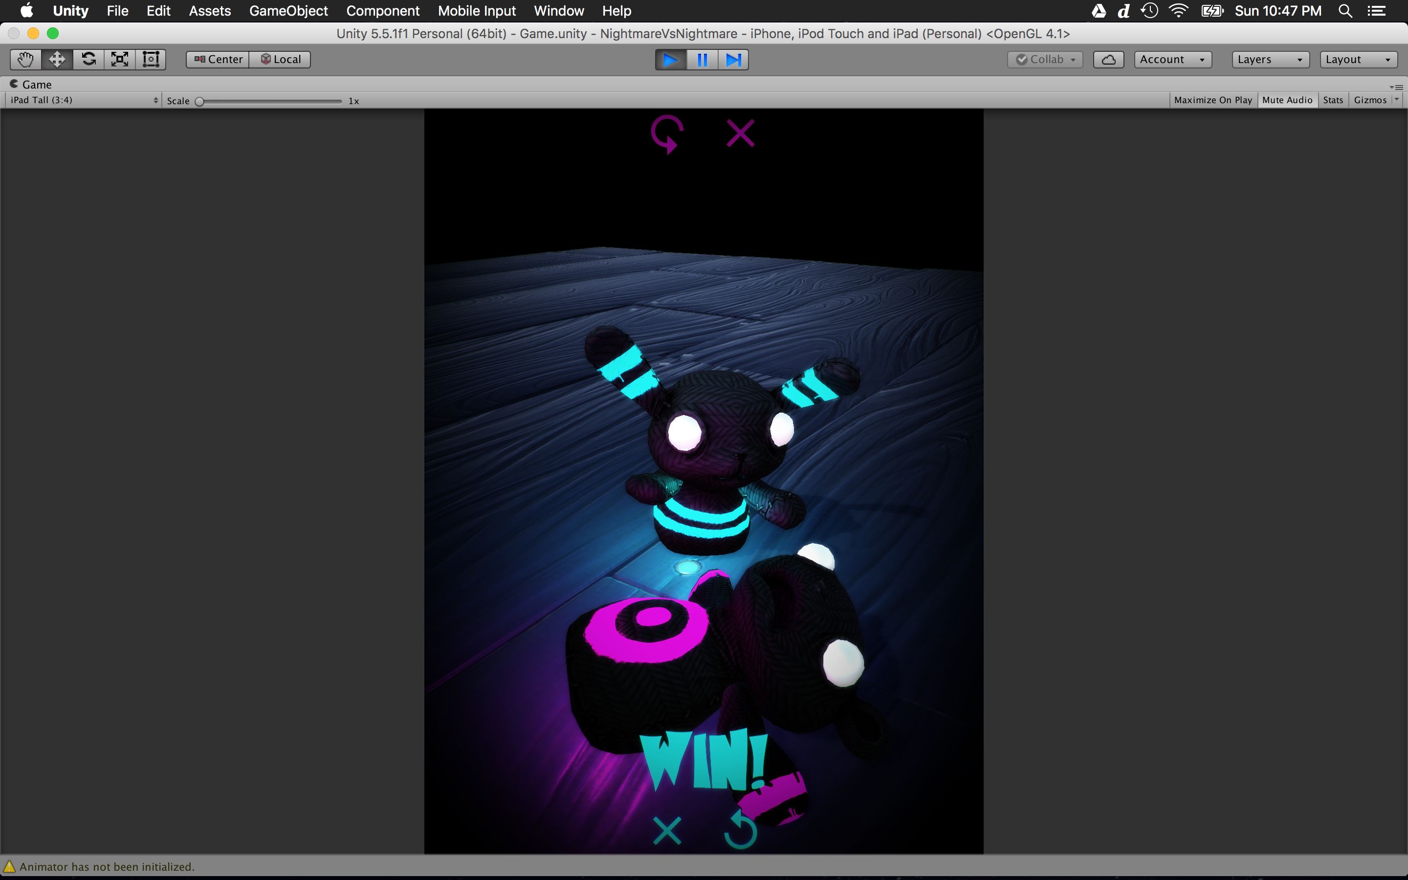The width and height of the screenshot is (1408, 880).
Task: Open the Mobile Input menu
Action: pyautogui.click(x=477, y=11)
